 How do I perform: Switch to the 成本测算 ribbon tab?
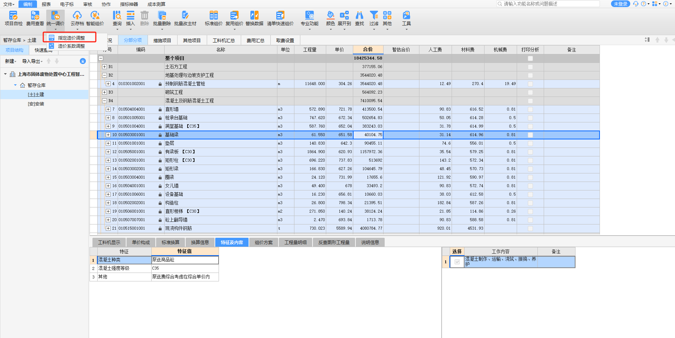[x=156, y=4]
